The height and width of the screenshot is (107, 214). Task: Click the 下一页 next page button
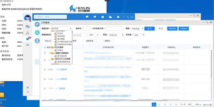click(183, 104)
